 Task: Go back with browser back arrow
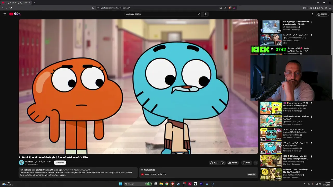[x=3, y=8]
